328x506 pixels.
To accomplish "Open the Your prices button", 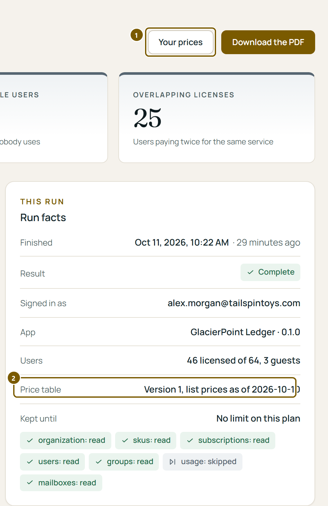I will pos(181,42).
